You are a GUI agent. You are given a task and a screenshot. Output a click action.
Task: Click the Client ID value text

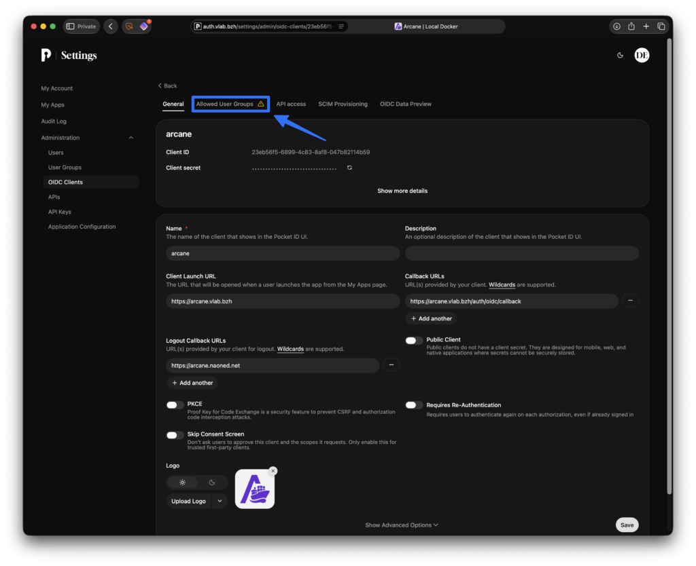[311, 152]
